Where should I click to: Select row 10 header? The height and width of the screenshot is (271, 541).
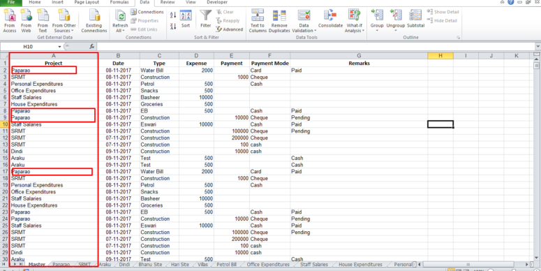(x=5, y=124)
